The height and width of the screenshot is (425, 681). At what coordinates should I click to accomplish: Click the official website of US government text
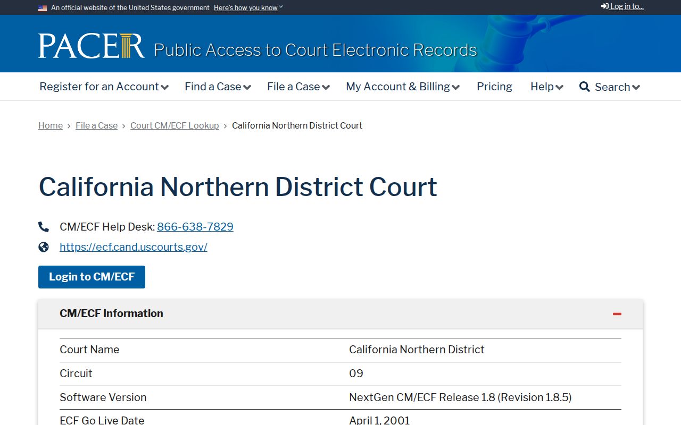coord(130,7)
